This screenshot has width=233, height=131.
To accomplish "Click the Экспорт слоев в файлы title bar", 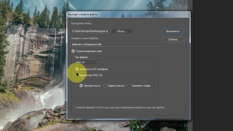I will [x=128, y=15].
